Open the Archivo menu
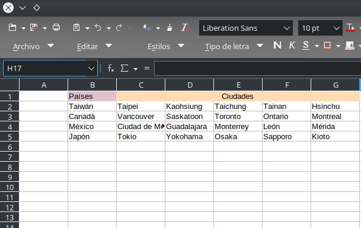This screenshot has height=228, width=361. point(33,46)
